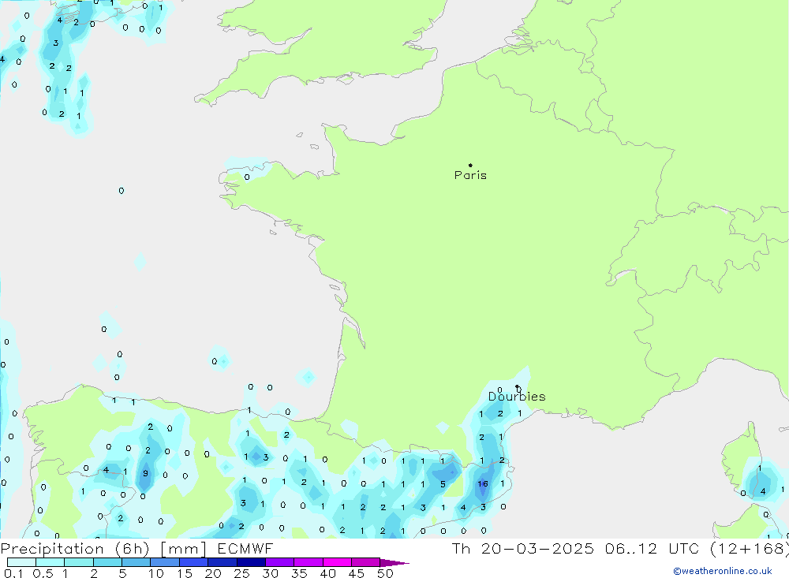Click legend swatch between 0.5 and 1
Viewport: 789px width, 578px height.
[50, 562]
